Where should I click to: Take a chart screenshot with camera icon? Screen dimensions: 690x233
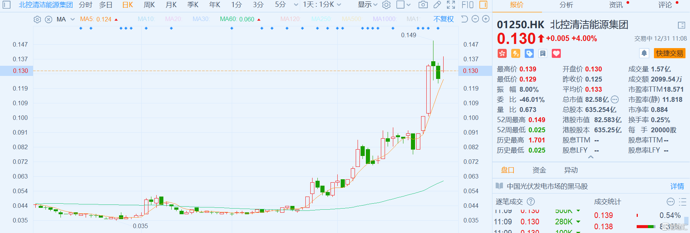click(423, 5)
